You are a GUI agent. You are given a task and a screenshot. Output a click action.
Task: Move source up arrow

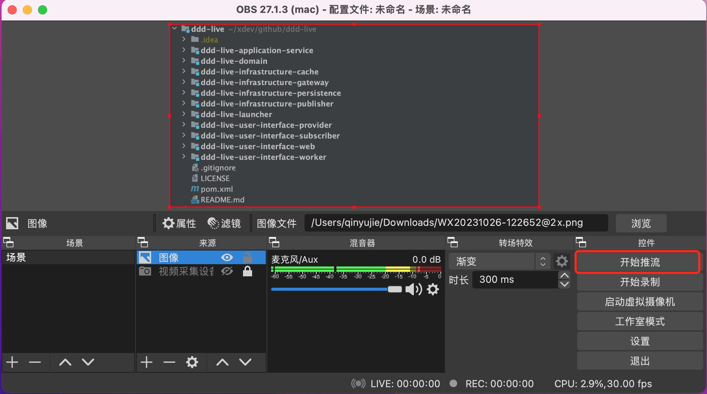[x=223, y=362]
